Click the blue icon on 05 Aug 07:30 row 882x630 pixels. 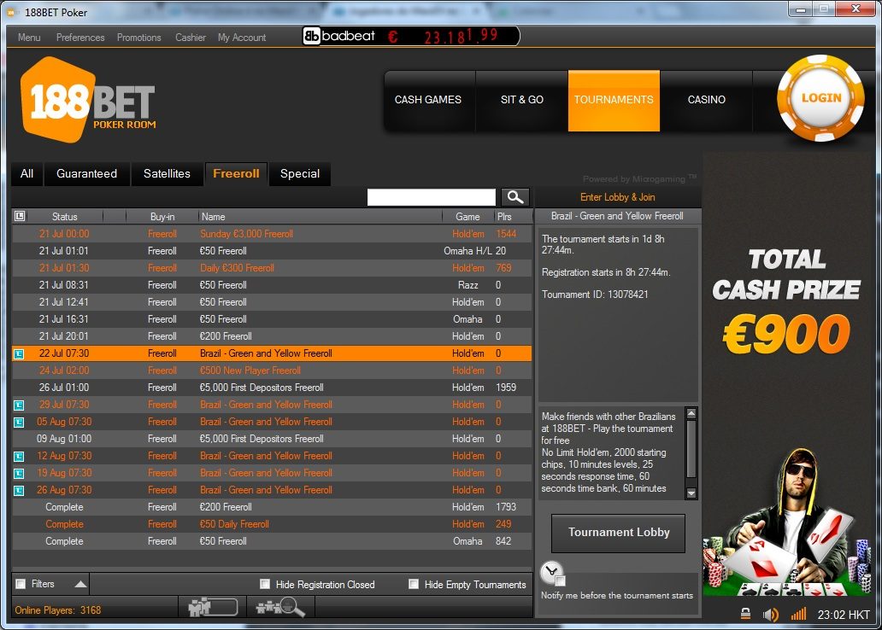[x=19, y=422]
